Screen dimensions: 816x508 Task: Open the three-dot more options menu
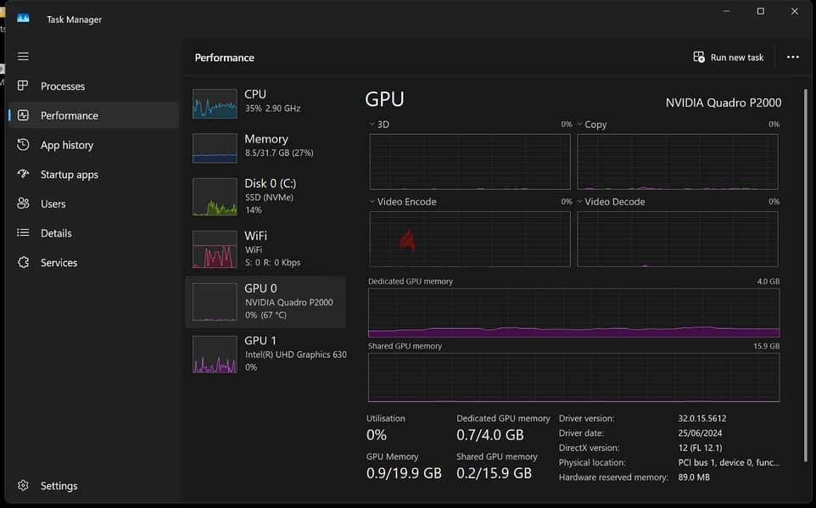[x=792, y=58]
